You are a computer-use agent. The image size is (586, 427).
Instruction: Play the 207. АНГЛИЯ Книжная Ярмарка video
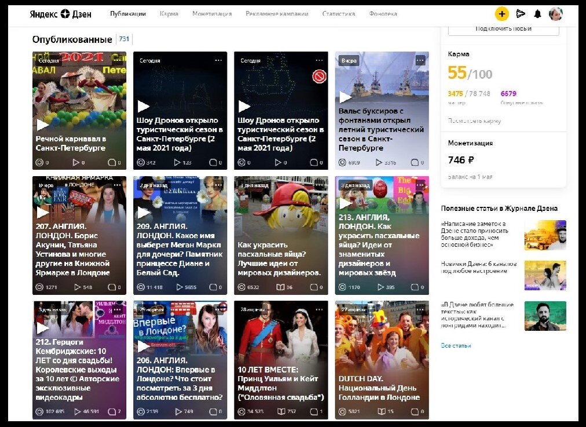43,213
